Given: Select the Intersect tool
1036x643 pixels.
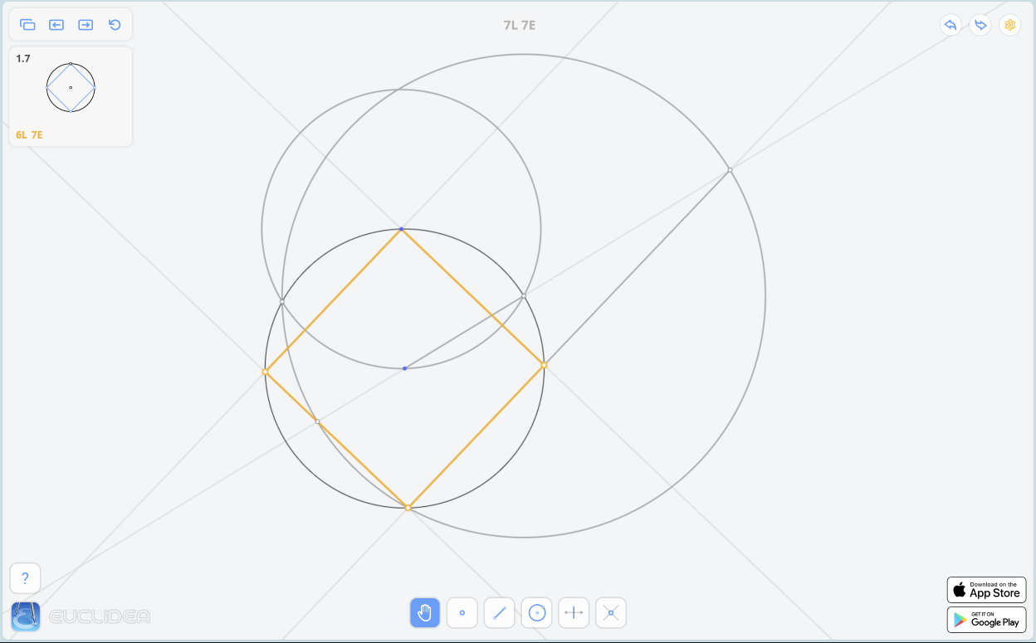Looking at the screenshot, I should point(611,613).
